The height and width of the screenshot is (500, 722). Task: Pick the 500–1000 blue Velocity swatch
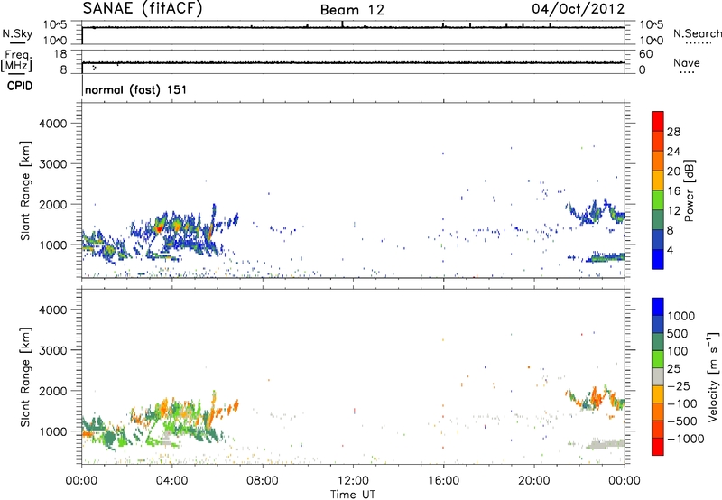coord(658,324)
